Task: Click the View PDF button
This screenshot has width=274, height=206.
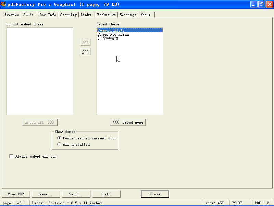Action: point(16,194)
